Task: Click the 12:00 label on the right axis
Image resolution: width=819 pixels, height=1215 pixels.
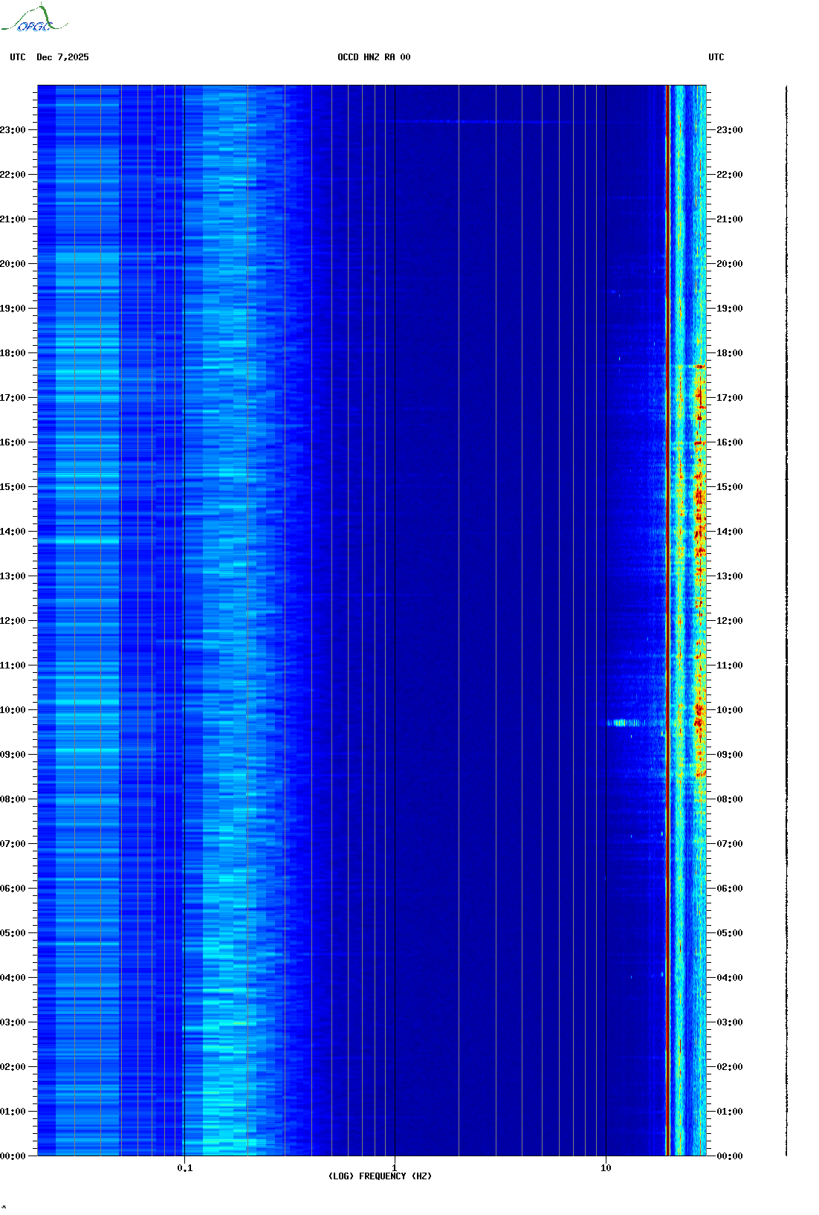Action: (730, 621)
